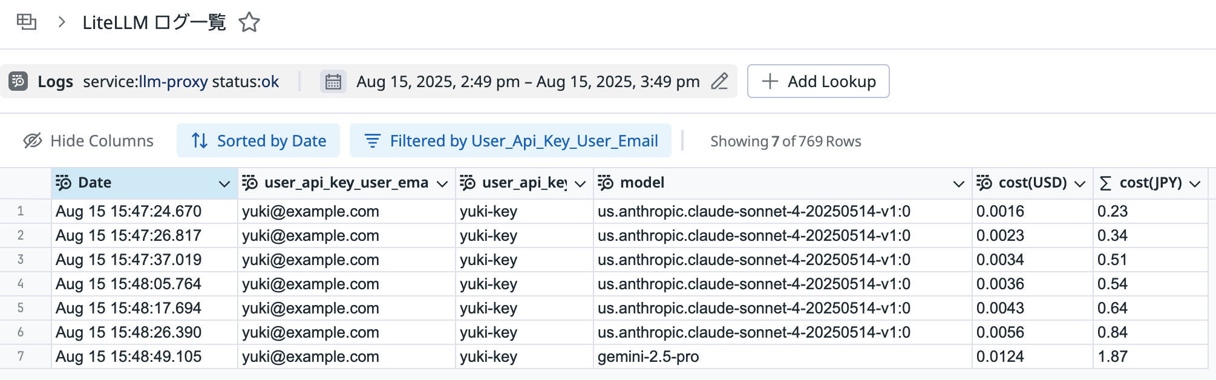This screenshot has width=1216, height=380.
Task: Click the Logs source icon
Action: click(18, 81)
